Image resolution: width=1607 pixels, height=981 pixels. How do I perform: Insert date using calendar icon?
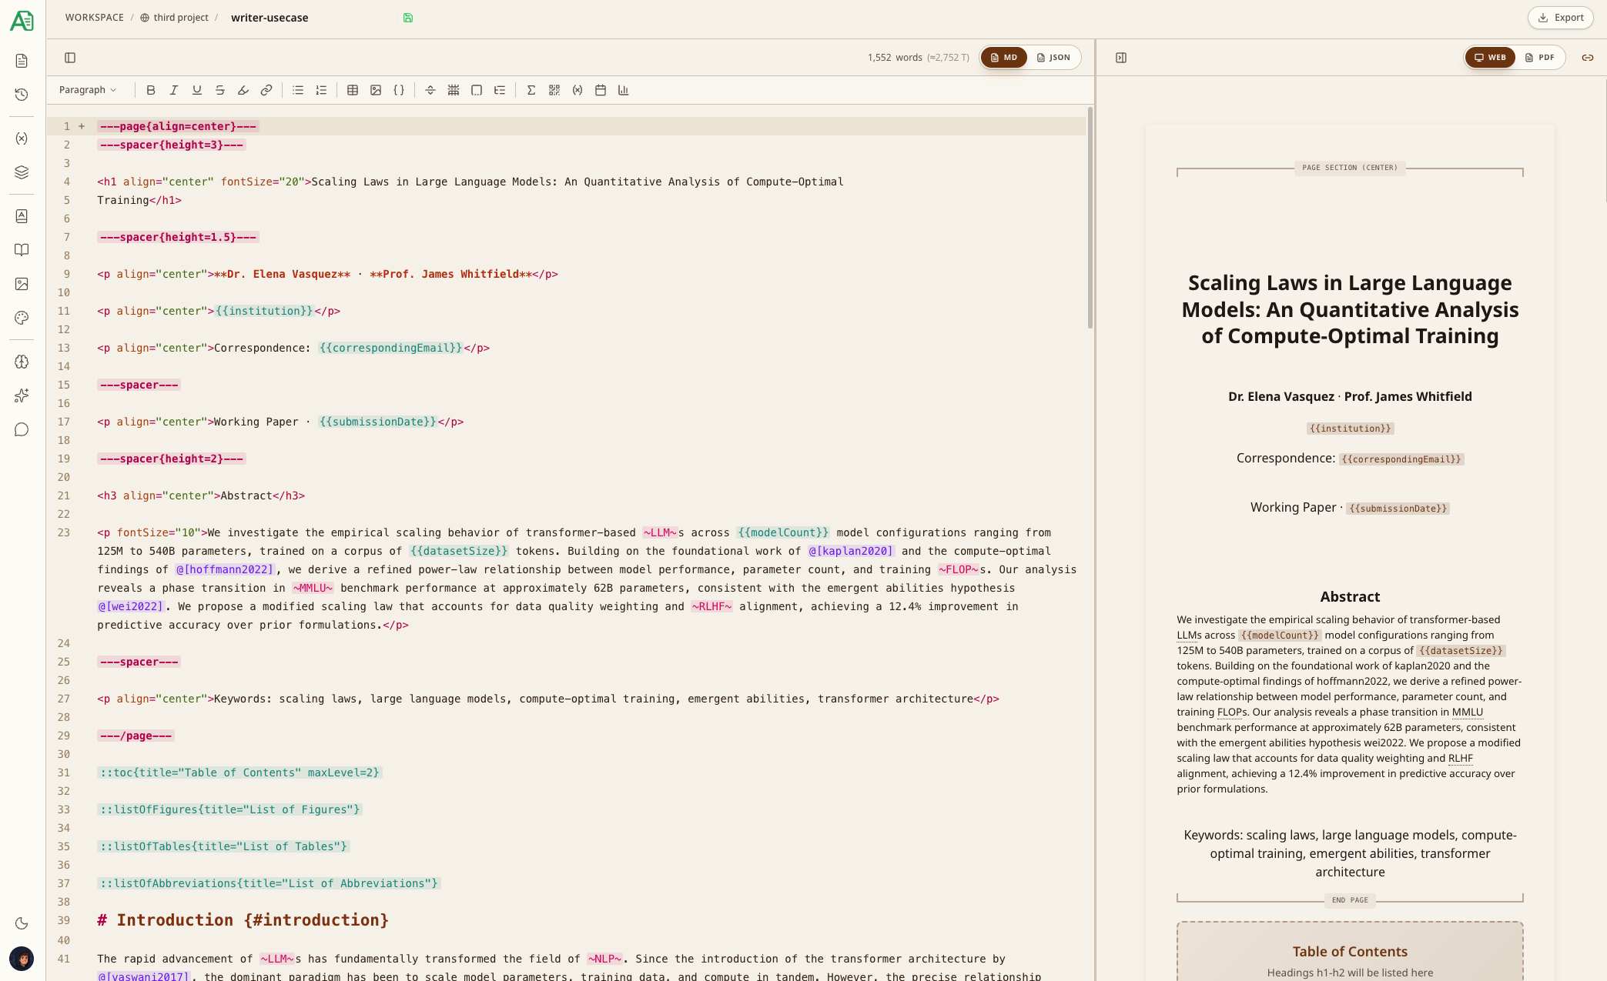[x=601, y=90]
